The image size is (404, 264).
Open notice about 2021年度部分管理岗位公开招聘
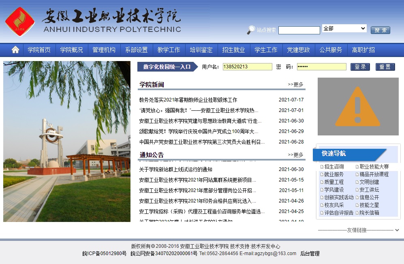(x=198, y=190)
